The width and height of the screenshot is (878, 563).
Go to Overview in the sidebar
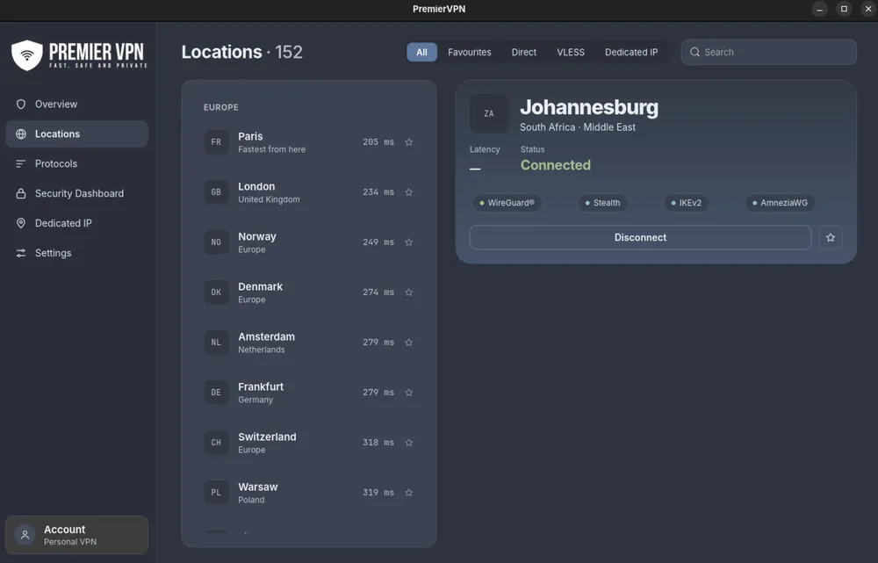[76, 105]
